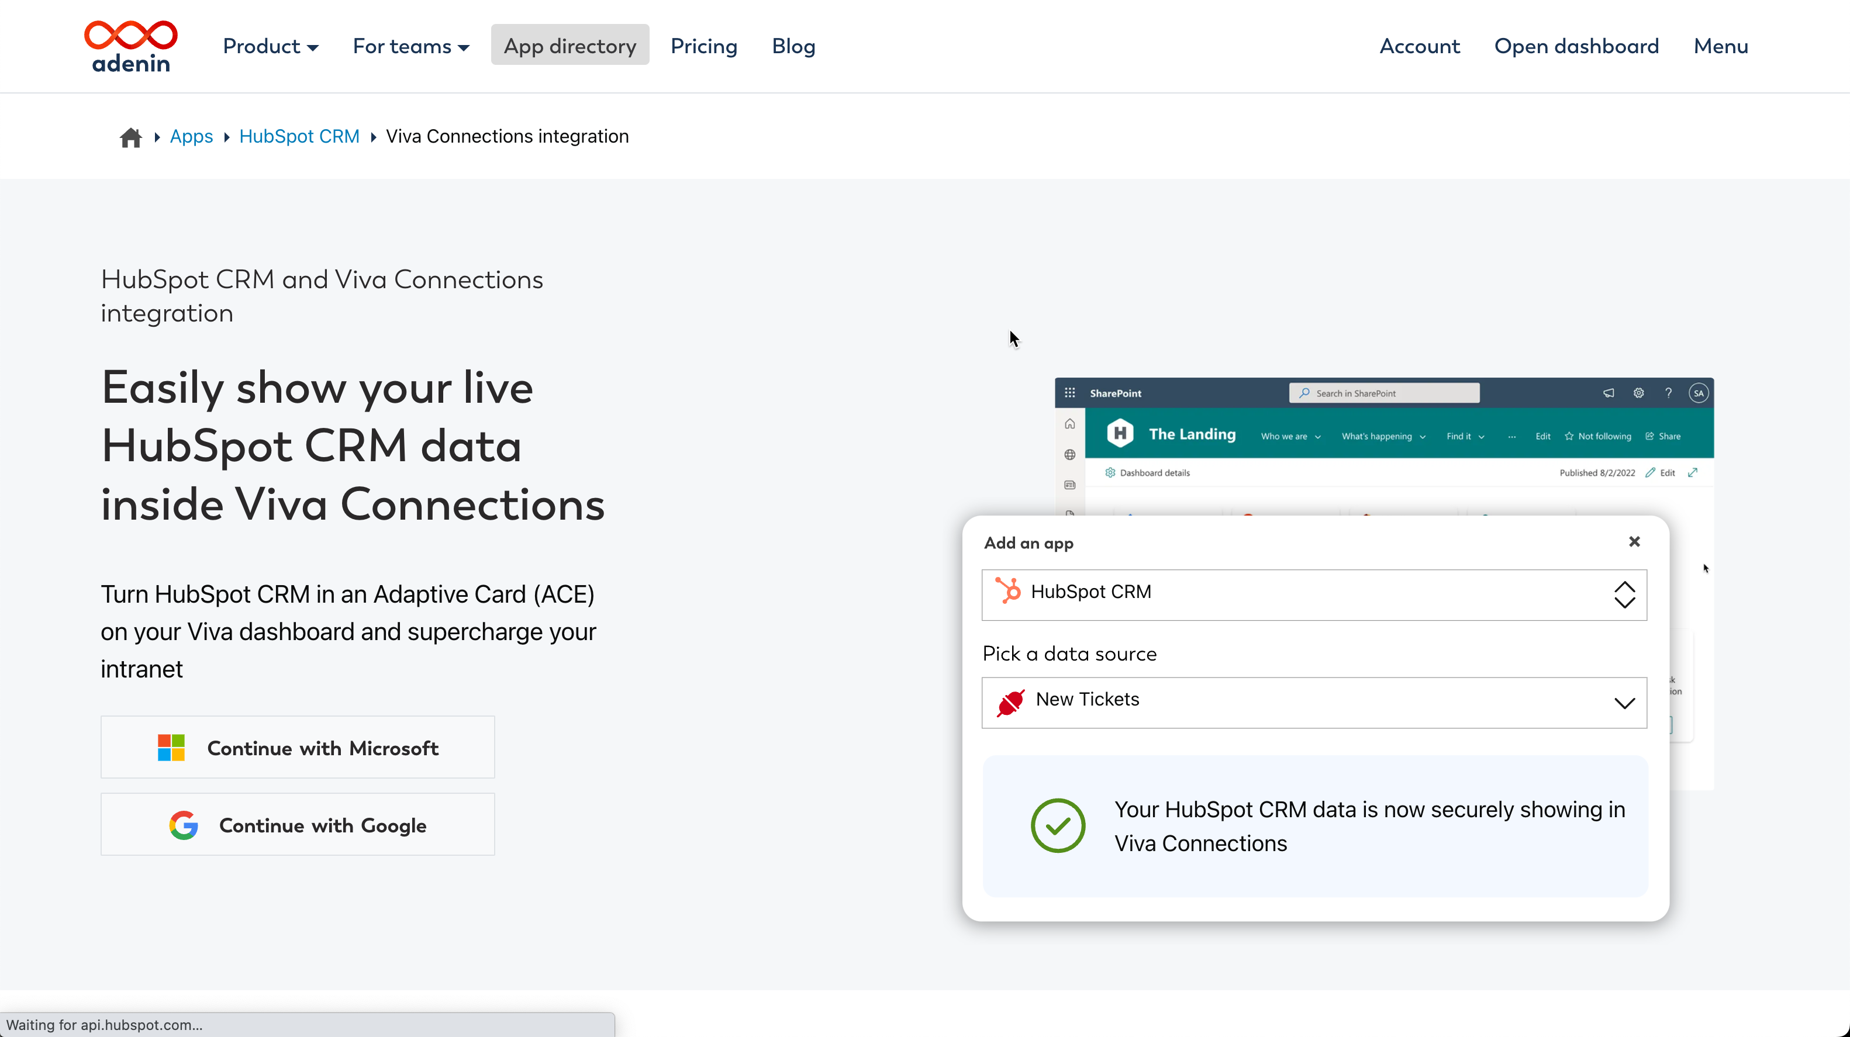Click the New Tickets plug icon
This screenshot has height=1037, width=1850.
pos(1010,703)
